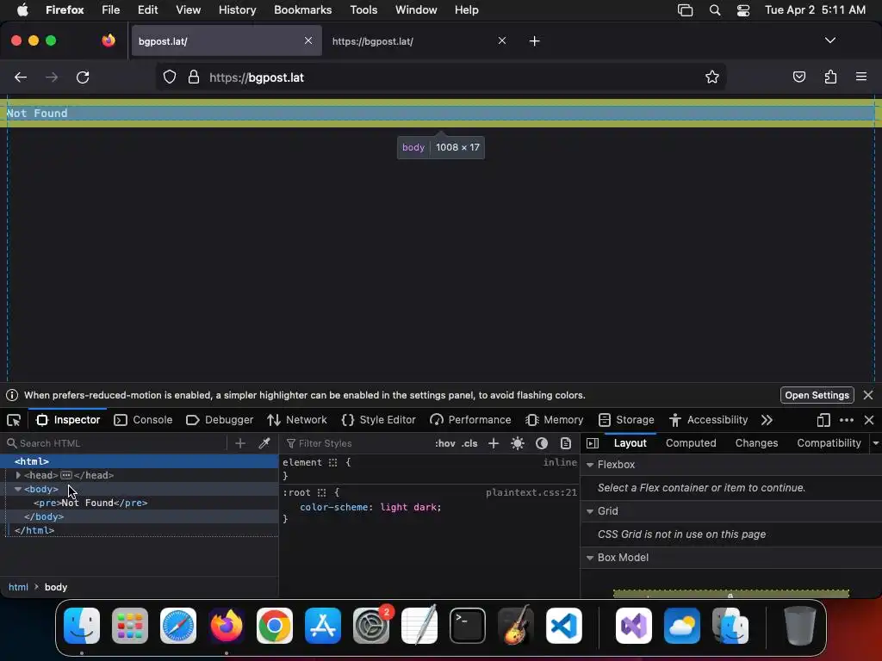Open the Extensions puzzle icon
Screen dimensions: 882x661
[830, 77]
